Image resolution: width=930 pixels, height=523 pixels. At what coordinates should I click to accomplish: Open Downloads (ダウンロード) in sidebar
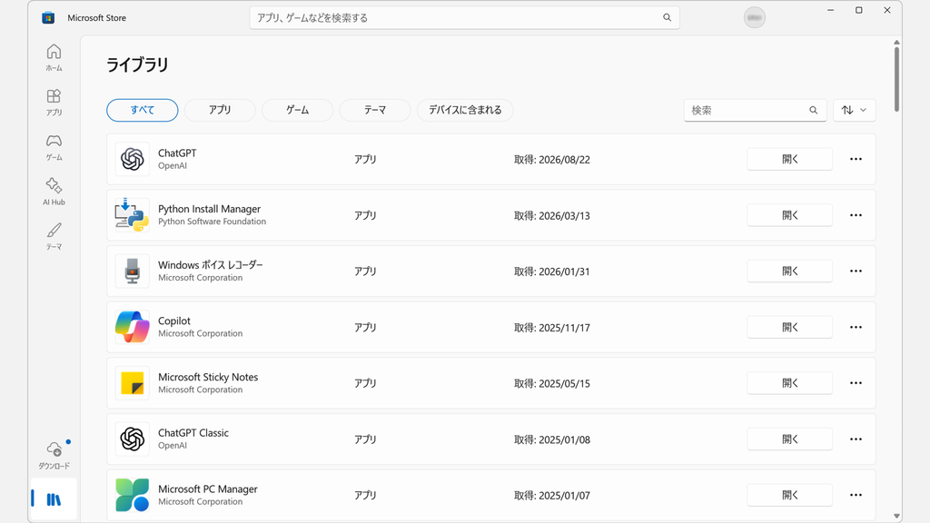tap(54, 456)
